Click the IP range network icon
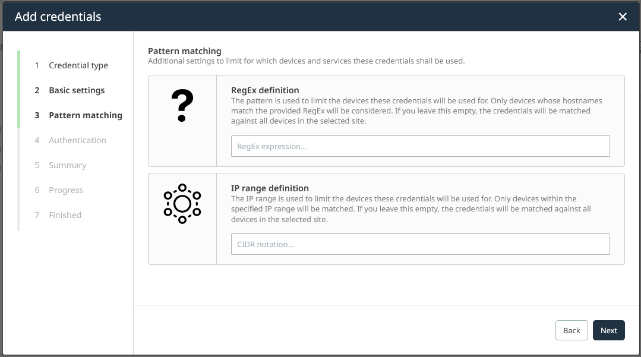The image size is (641, 357). [182, 204]
